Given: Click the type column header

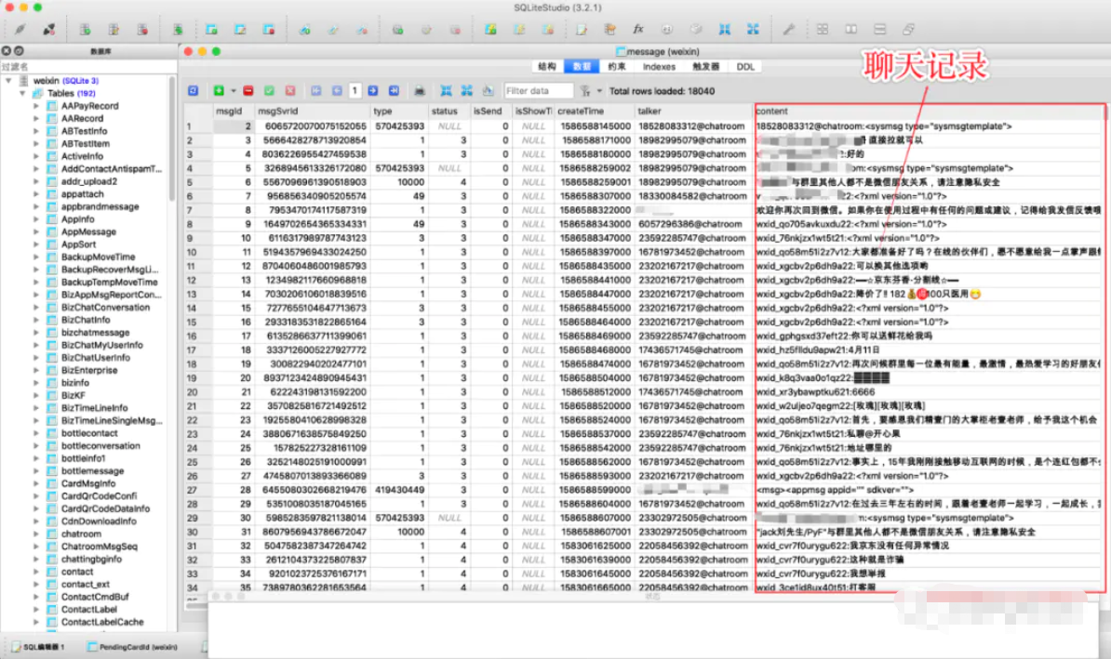Looking at the screenshot, I should pyautogui.click(x=399, y=112).
